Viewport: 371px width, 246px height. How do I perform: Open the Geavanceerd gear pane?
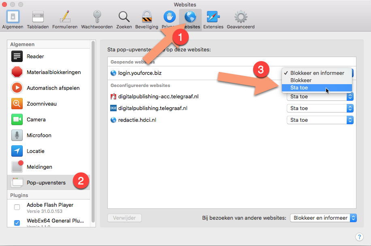[x=241, y=19]
